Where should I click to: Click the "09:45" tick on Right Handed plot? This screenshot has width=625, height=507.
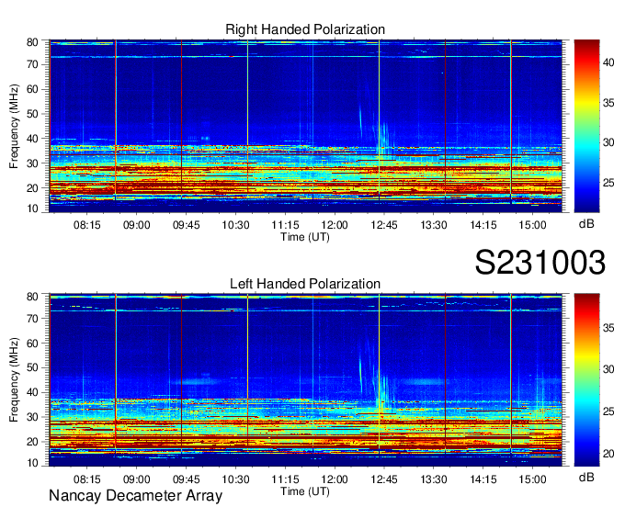(187, 225)
